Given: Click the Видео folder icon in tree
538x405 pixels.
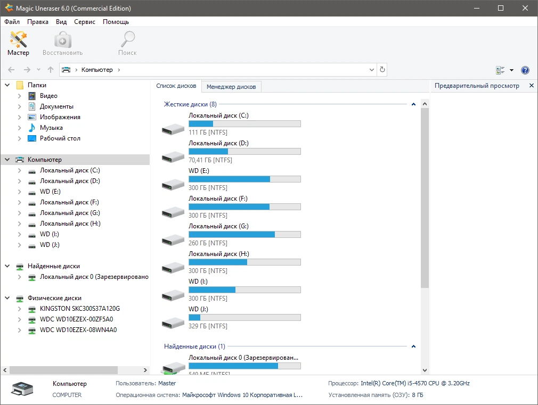Looking at the screenshot, I should tap(31, 96).
